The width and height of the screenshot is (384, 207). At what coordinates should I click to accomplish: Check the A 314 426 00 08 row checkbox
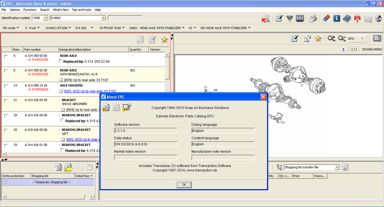pos(6,116)
